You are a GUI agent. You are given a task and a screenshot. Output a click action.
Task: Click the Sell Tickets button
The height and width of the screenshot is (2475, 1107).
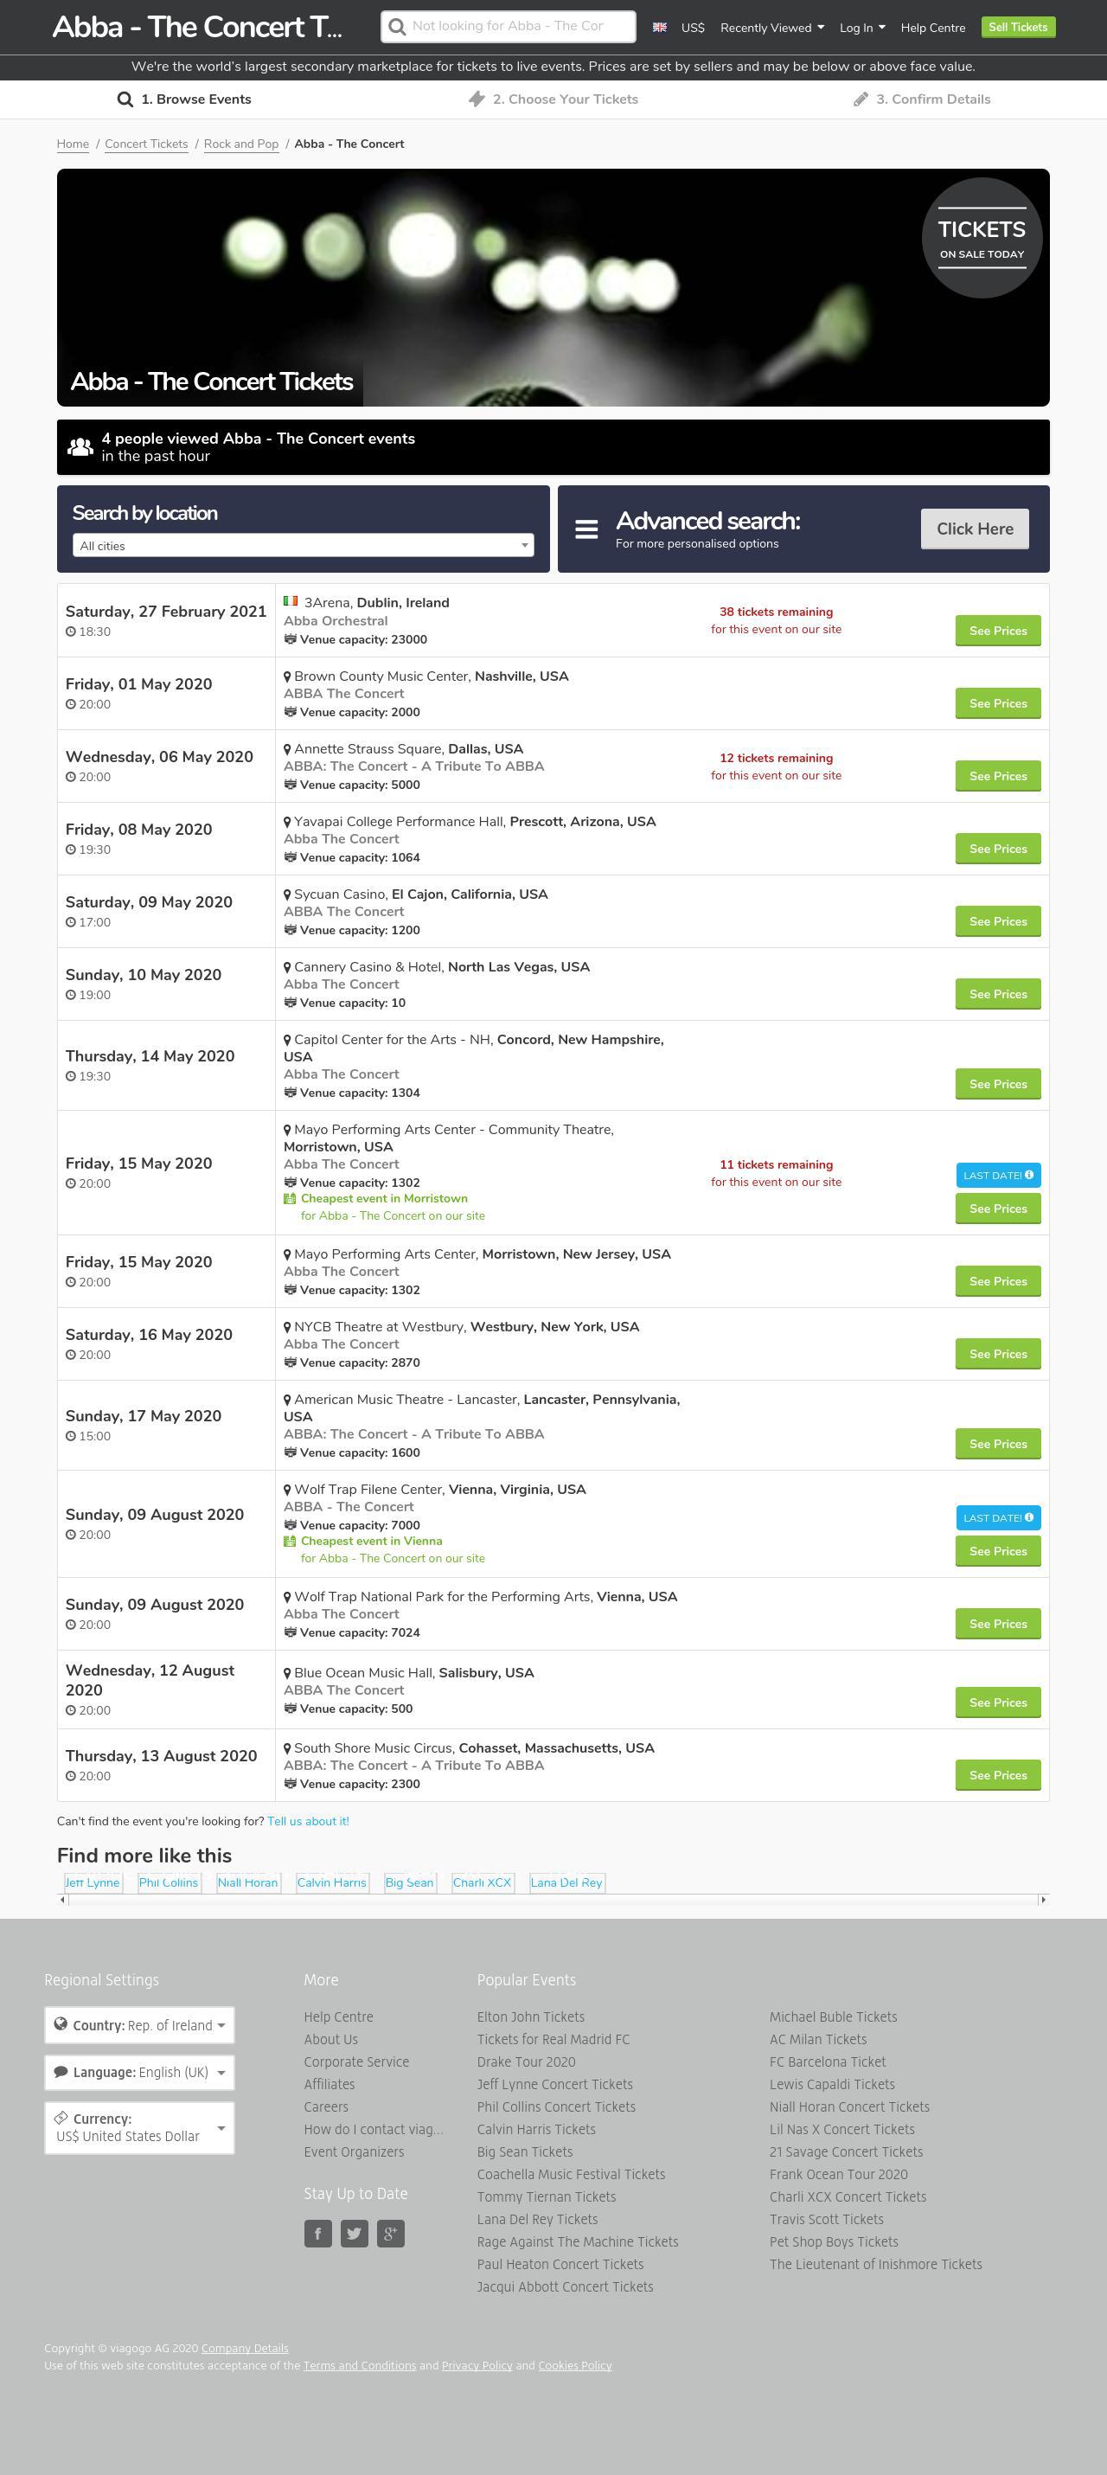1018,27
